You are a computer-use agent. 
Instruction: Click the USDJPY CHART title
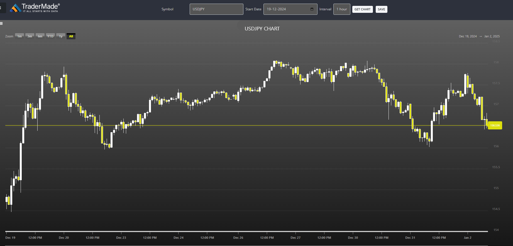262,29
